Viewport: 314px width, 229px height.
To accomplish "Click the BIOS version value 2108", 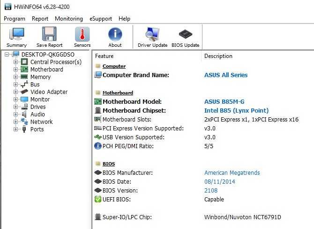I will (x=211, y=191).
